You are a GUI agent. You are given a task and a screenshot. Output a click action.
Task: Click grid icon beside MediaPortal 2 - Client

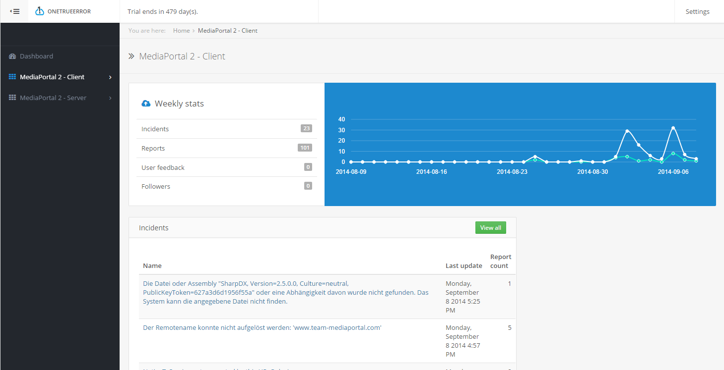tap(12, 77)
